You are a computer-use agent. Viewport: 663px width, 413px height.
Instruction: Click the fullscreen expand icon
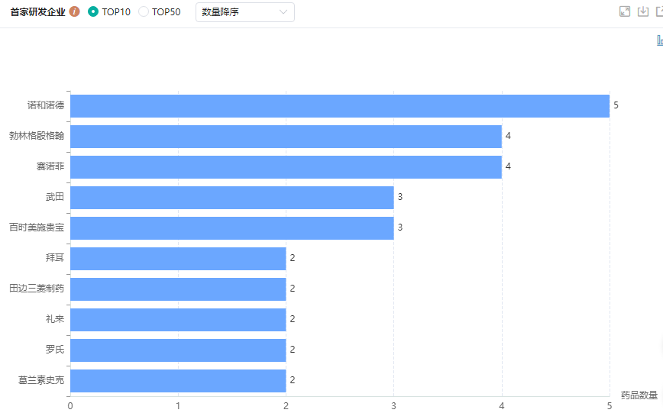(625, 11)
